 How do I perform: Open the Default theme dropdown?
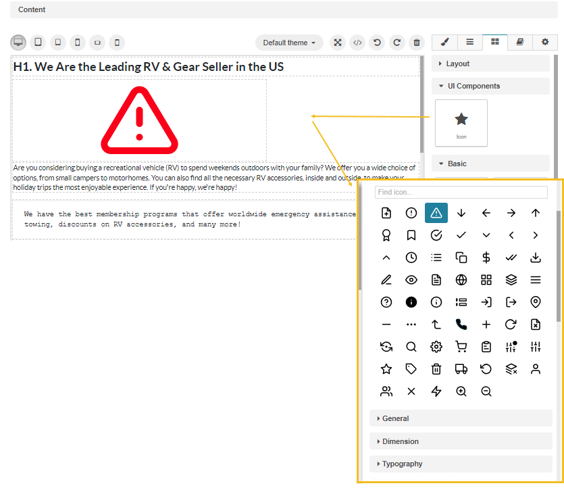coord(289,43)
